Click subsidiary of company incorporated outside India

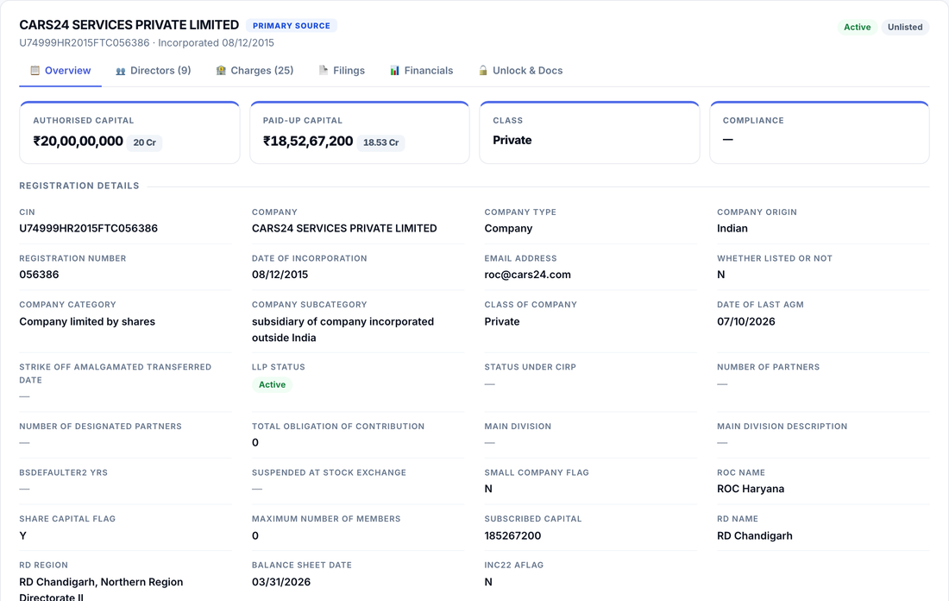343,330
